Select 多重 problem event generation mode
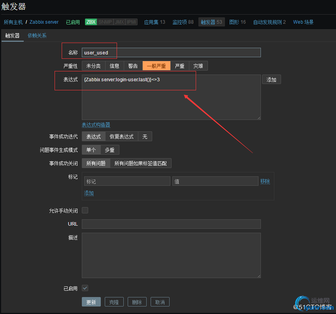 [109, 150]
